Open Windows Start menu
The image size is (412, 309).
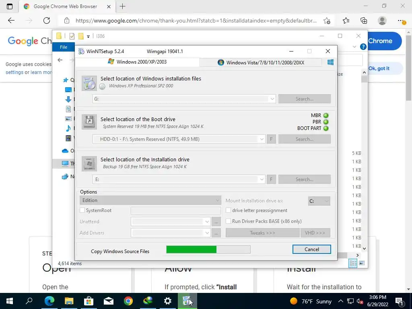pos(10,301)
